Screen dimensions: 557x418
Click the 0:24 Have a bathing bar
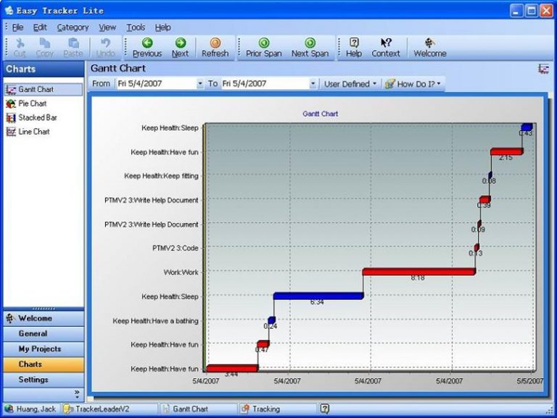pos(271,320)
